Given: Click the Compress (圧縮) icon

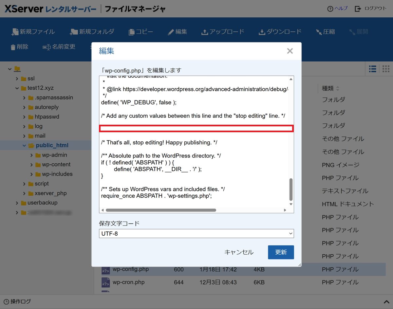Looking at the screenshot, I should tap(319, 32).
